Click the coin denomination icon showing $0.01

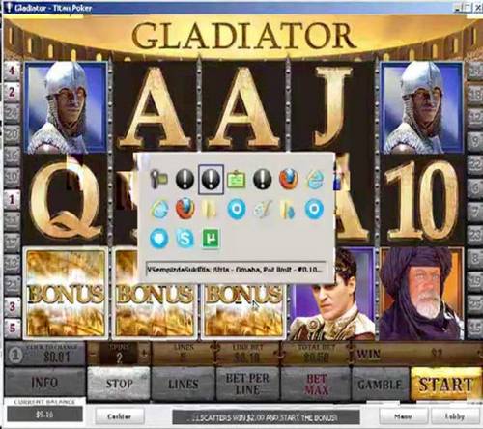pos(15,356)
